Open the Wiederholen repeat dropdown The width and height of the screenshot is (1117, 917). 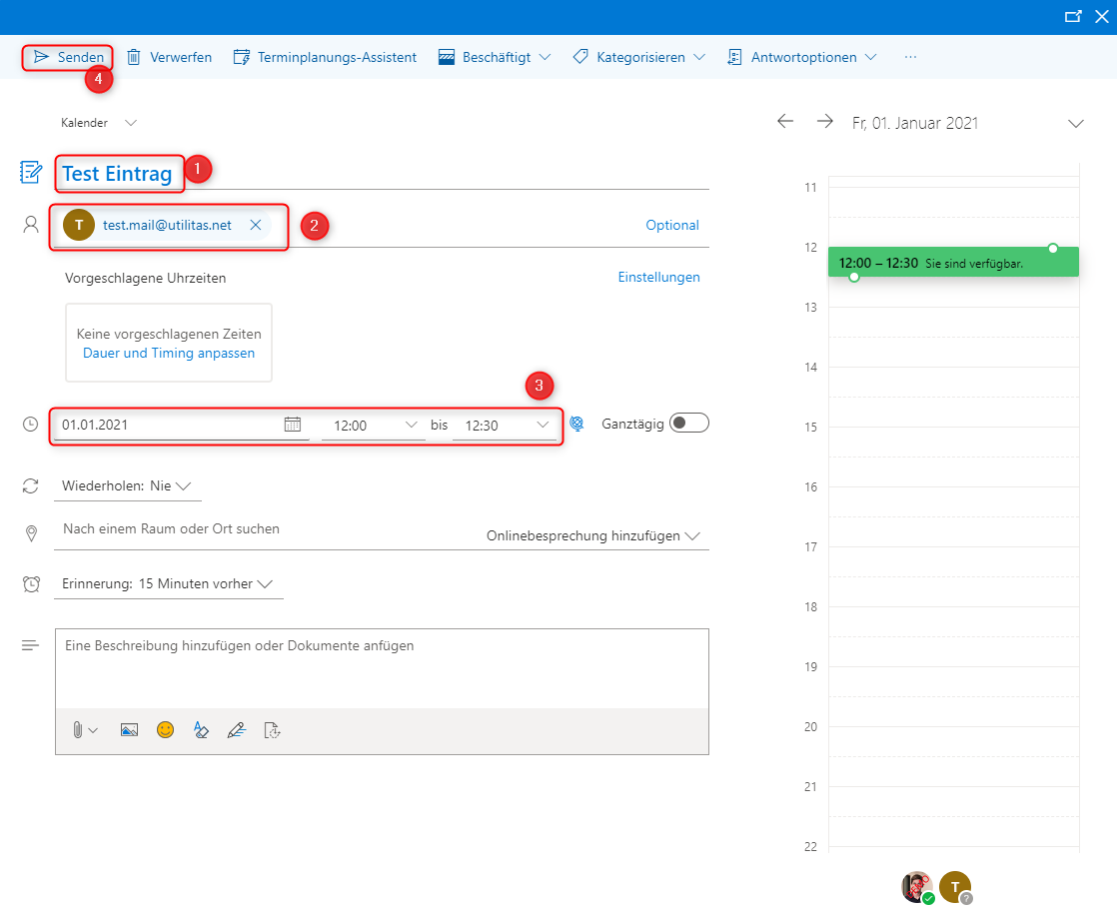(127, 486)
